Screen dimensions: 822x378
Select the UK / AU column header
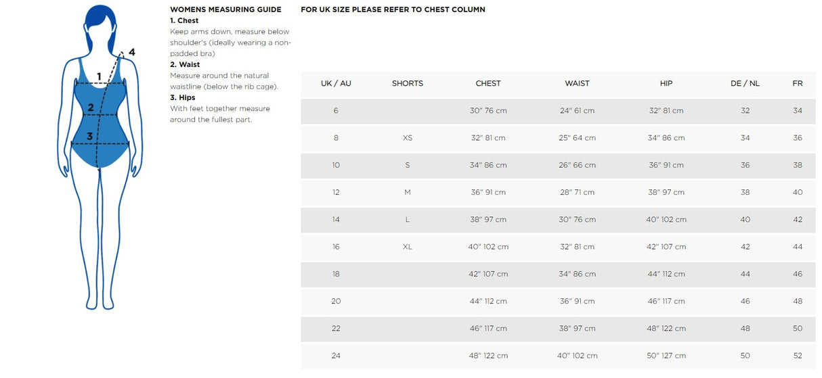pos(336,83)
